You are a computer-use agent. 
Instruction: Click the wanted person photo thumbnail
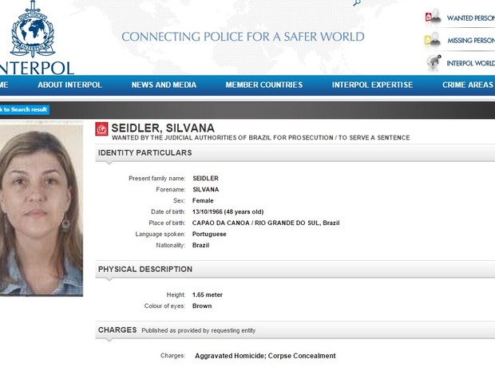(x=40, y=209)
